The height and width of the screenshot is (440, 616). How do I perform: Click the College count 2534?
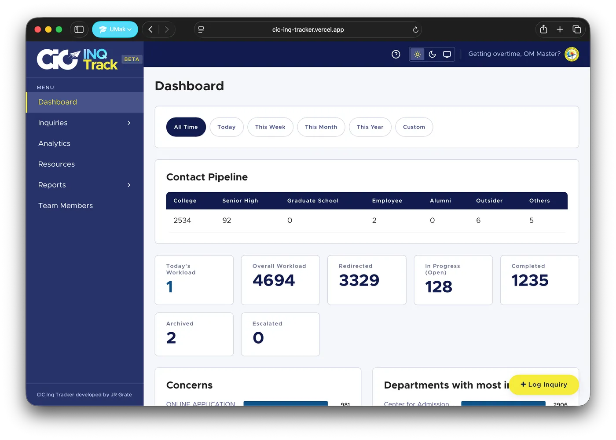pos(182,220)
